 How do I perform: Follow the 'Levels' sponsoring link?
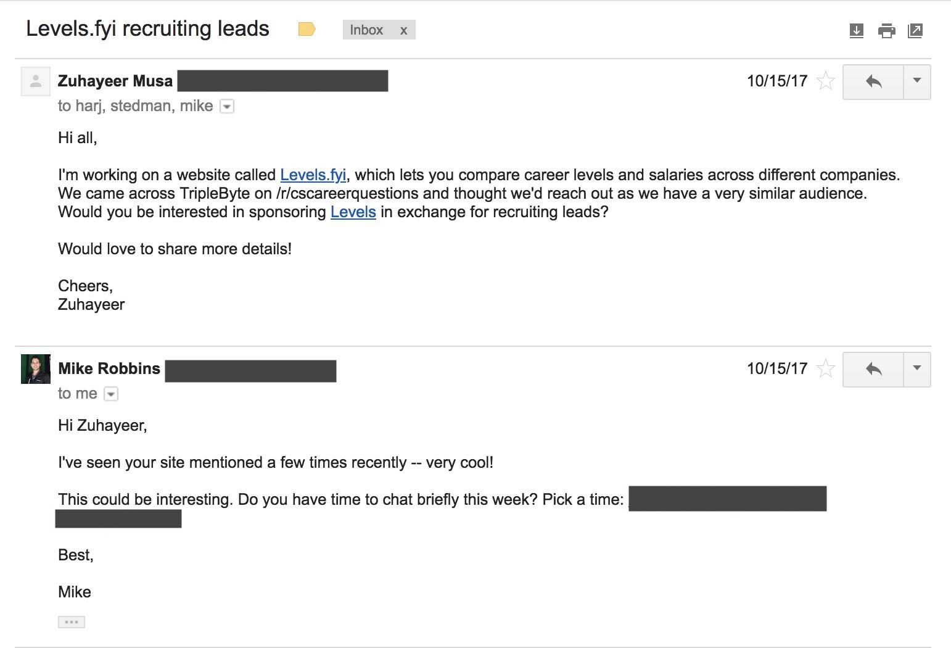[x=353, y=212]
